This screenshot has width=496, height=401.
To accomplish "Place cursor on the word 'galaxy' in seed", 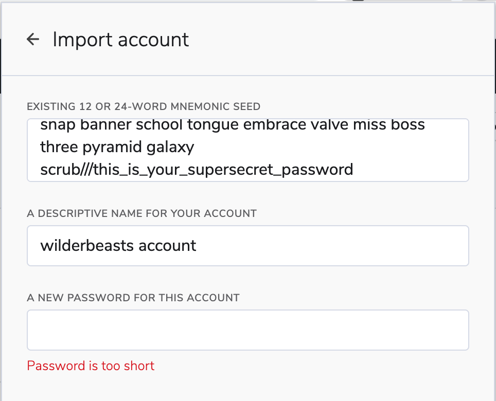I will (170, 147).
